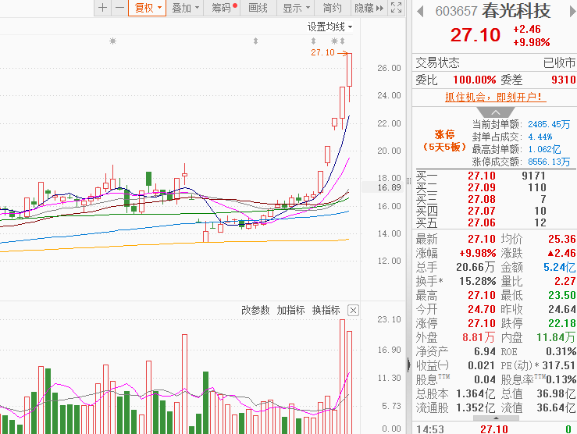The height and width of the screenshot is (434, 577).
Task: Click the 委比 100.00% value
Action: pyautogui.click(x=475, y=80)
